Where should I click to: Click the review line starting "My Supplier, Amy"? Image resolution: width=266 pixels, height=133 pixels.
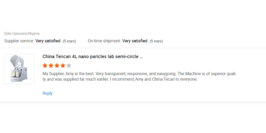pos(140,73)
